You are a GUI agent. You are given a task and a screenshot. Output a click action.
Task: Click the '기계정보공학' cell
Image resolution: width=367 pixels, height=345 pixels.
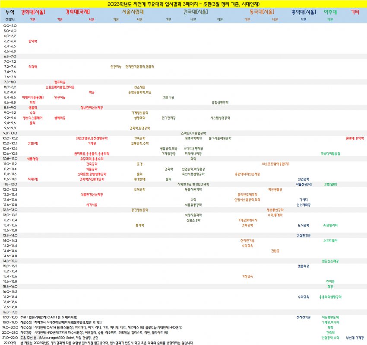(x=140, y=113)
